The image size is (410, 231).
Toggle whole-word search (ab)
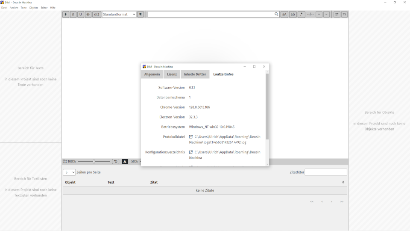click(293, 15)
